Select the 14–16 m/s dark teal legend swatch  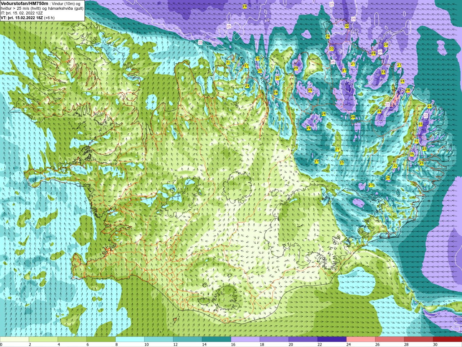217,339
